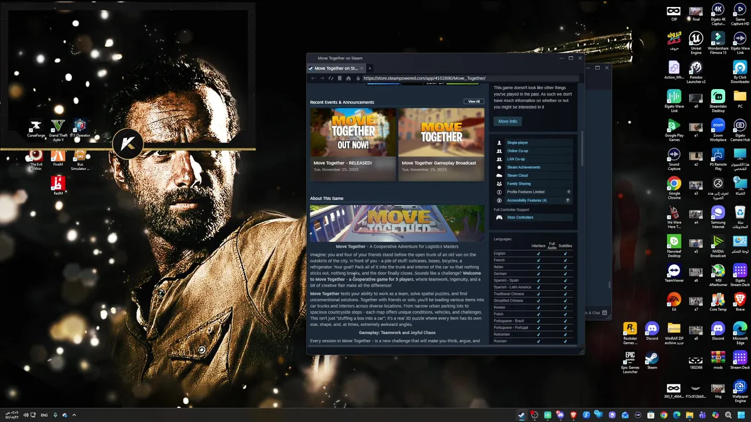Image resolution: width=751 pixels, height=422 pixels.
Task: Go to Steam home via house icon
Action: (349, 78)
